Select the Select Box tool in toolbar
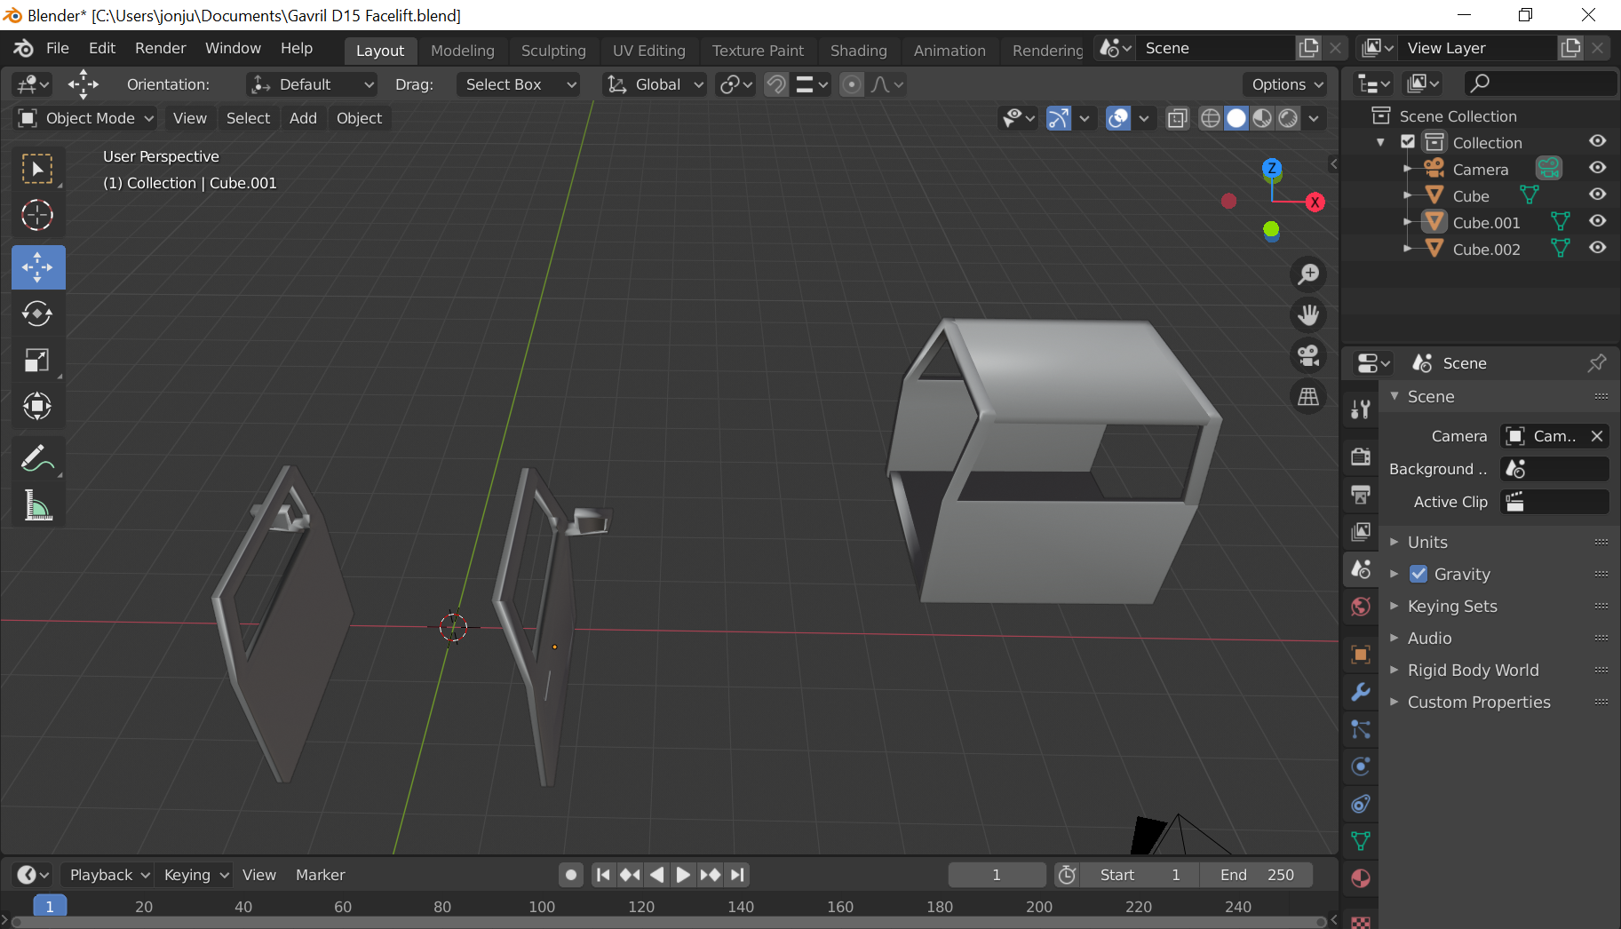This screenshot has height=929, width=1621. coord(37,169)
